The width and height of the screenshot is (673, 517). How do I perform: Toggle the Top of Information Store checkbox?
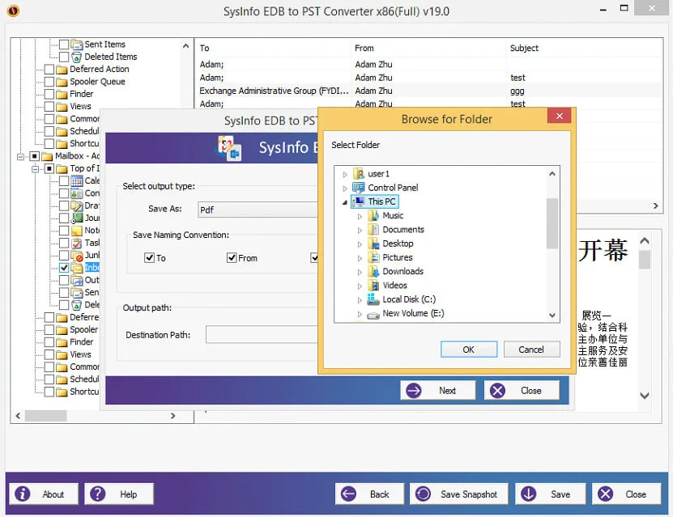click(49, 168)
